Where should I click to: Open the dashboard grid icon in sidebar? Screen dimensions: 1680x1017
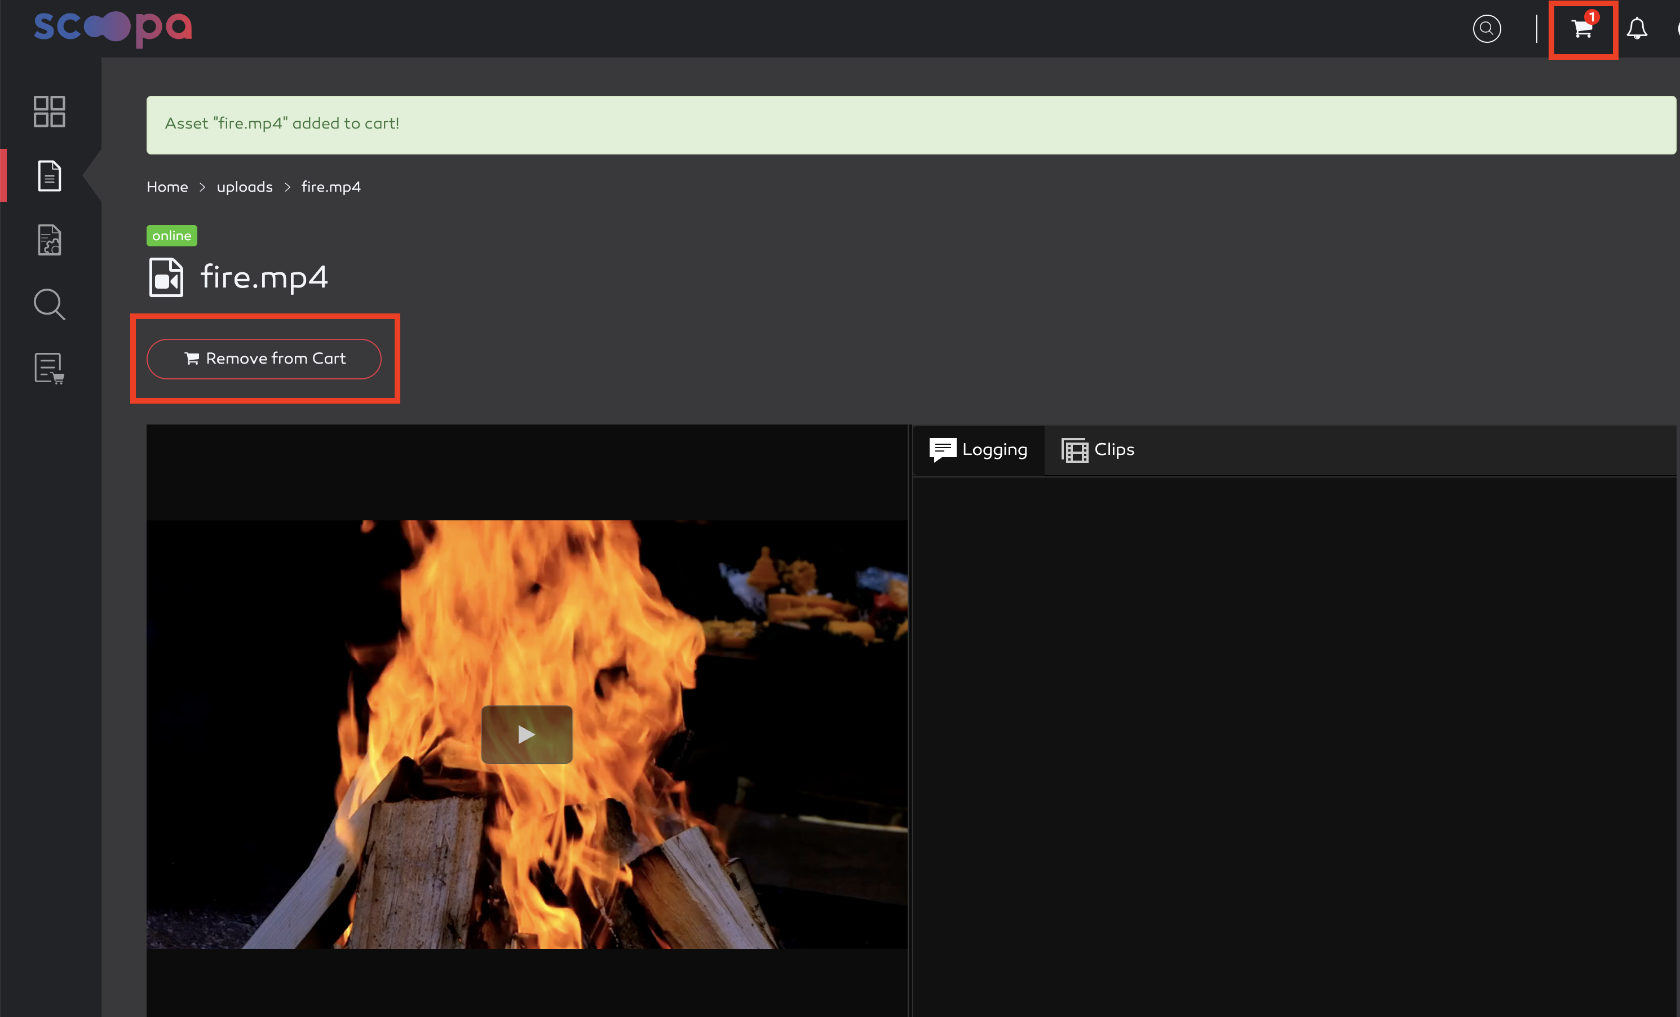pos(49,111)
